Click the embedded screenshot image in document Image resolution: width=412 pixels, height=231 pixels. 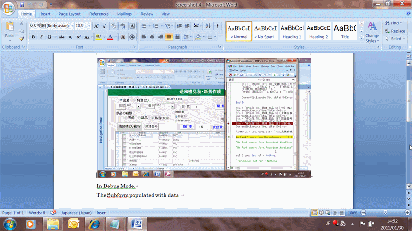(x=204, y=118)
